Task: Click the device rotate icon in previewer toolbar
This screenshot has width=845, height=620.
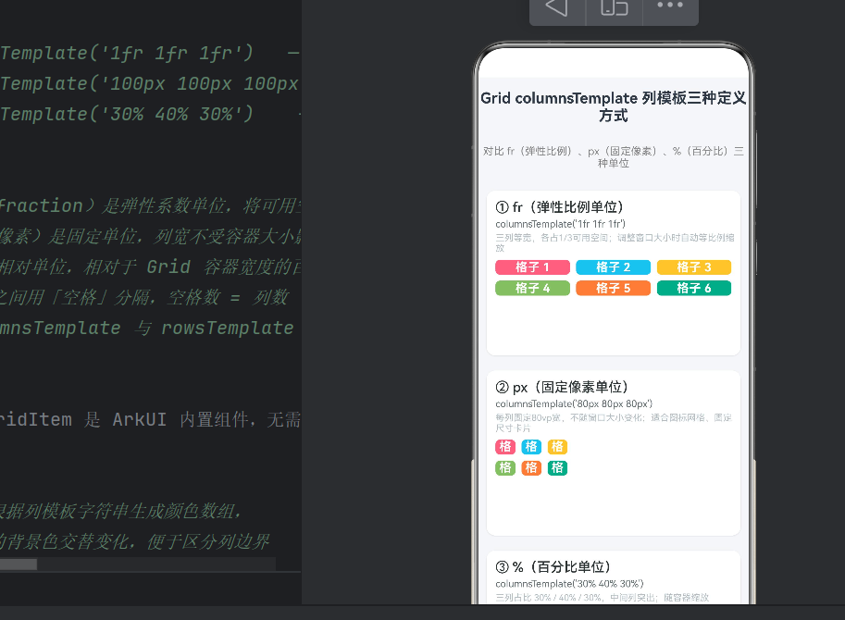Action: (615, 7)
